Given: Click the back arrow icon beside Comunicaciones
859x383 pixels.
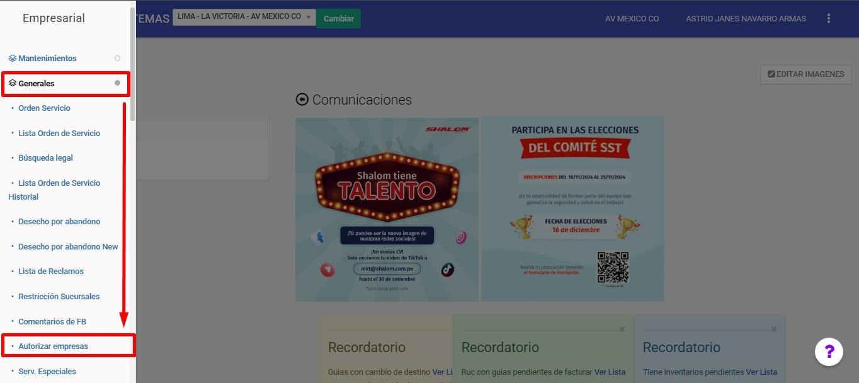Looking at the screenshot, I should (302, 100).
